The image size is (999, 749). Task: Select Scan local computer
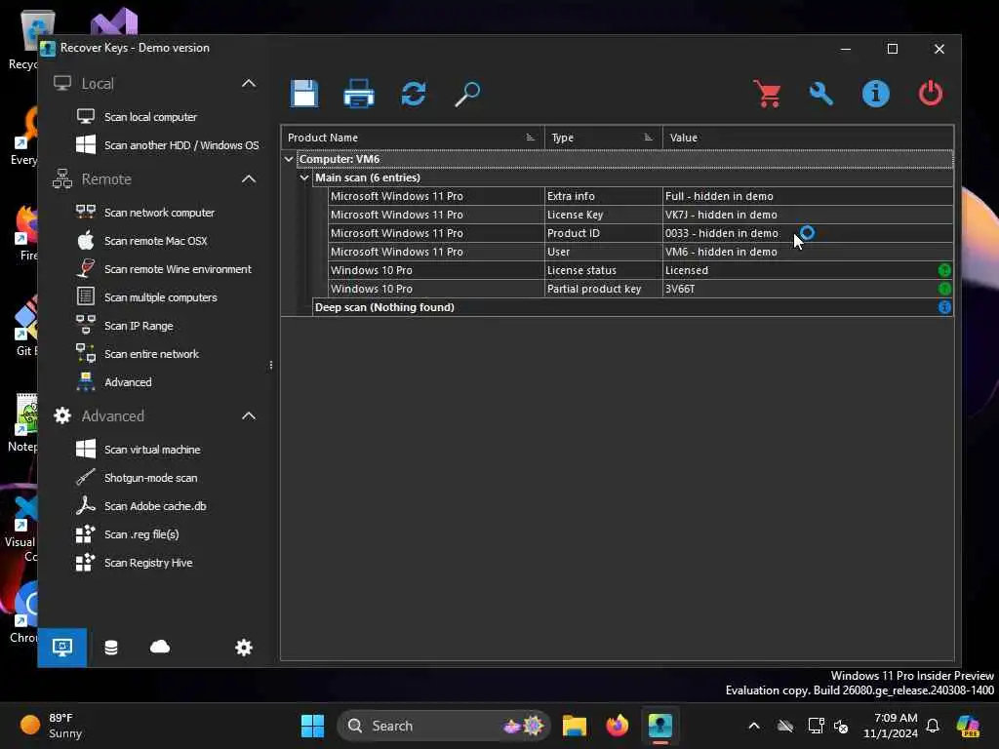point(150,117)
